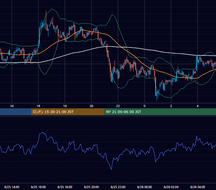The height and width of the screenshot is (190, 216).
Task: Click the blue session band before ロンドン
Action: click(x=16, y=112)
